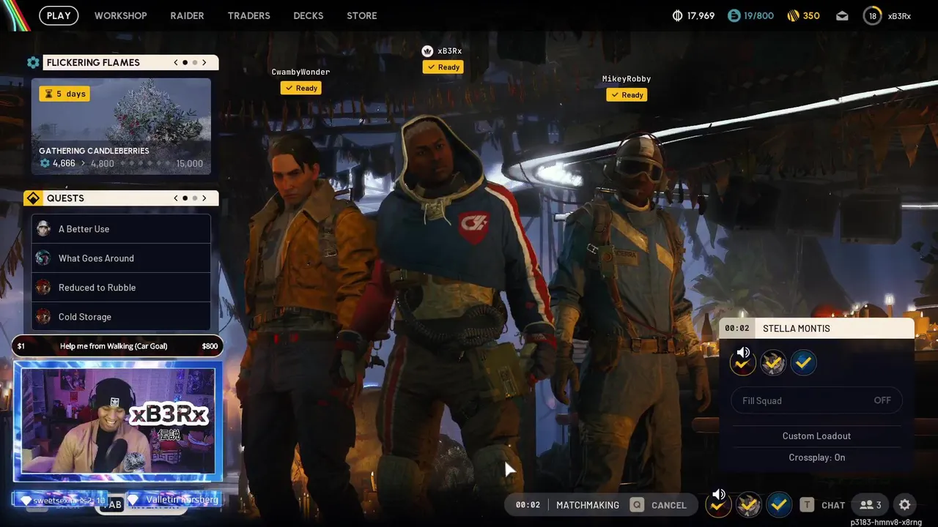
Task: Select second page dot in Flickering Flames header
Action: click(195, 63)
